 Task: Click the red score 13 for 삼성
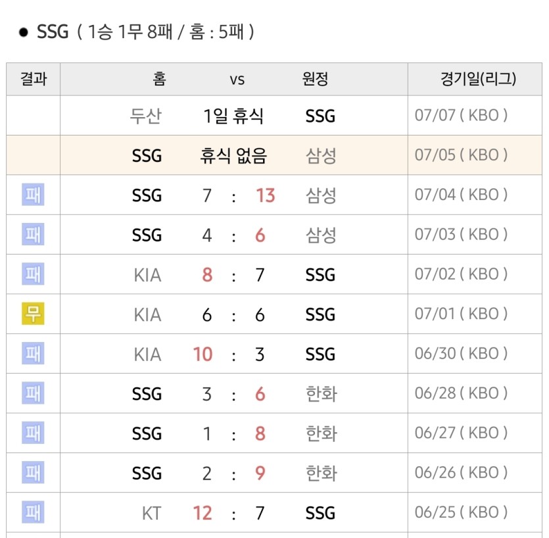point(266,195)
